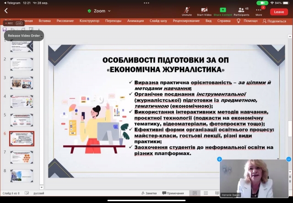Screen dimensions: 293x203
Task: Select the highlighted slide 6 thumbnail
Action: point(22,139)
